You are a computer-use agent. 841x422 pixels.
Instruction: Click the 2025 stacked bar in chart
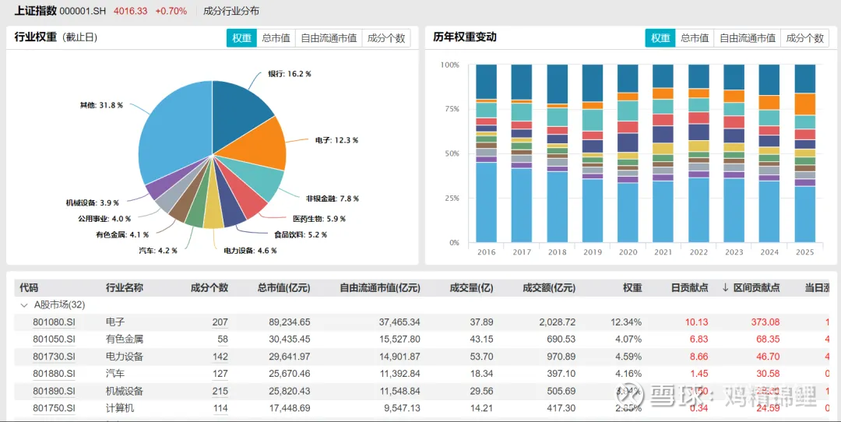pos(804,153)
